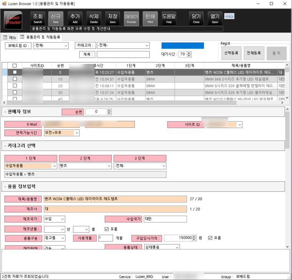The width and height of the screenshot is (292, 280).
Task: Open the 미리보기 Preview toolbar button
Action: (x=131, y=19)
